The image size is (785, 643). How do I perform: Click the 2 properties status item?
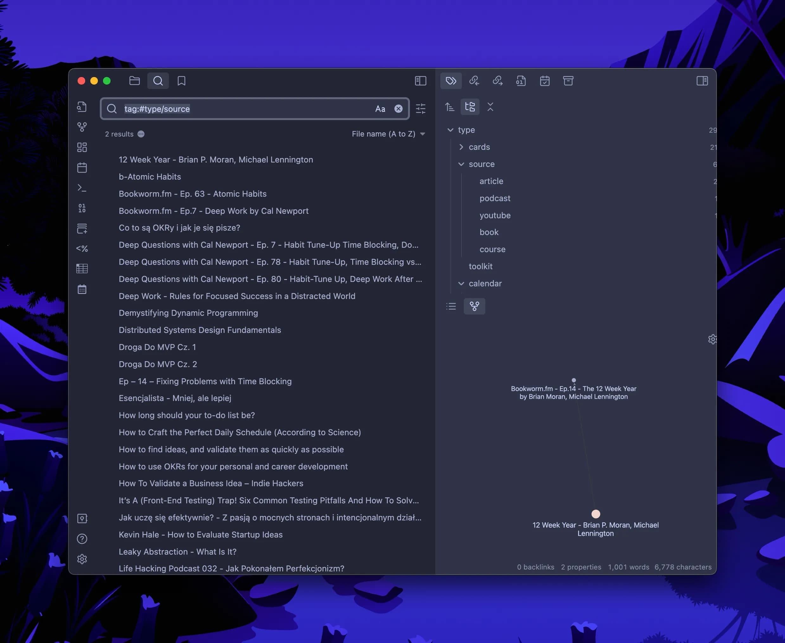click(581, 567)
